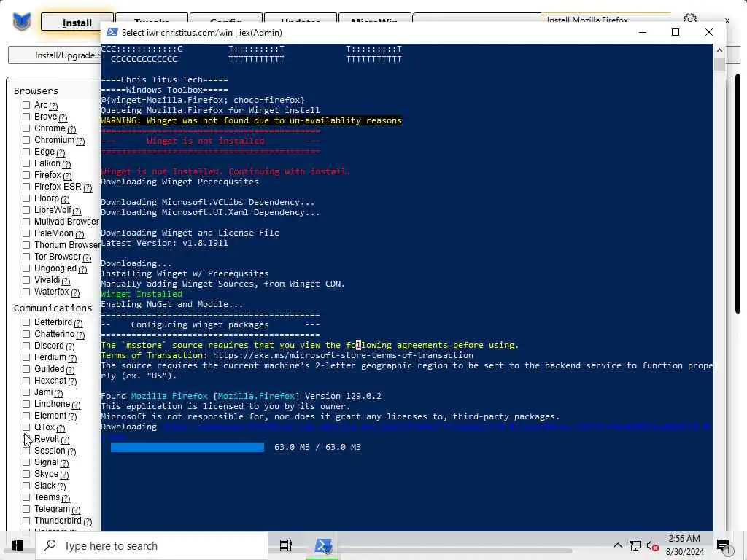This screenshot has height=560, width=747.
Task: Enable the Discord checkbox
Action: (x=26, y=346)
